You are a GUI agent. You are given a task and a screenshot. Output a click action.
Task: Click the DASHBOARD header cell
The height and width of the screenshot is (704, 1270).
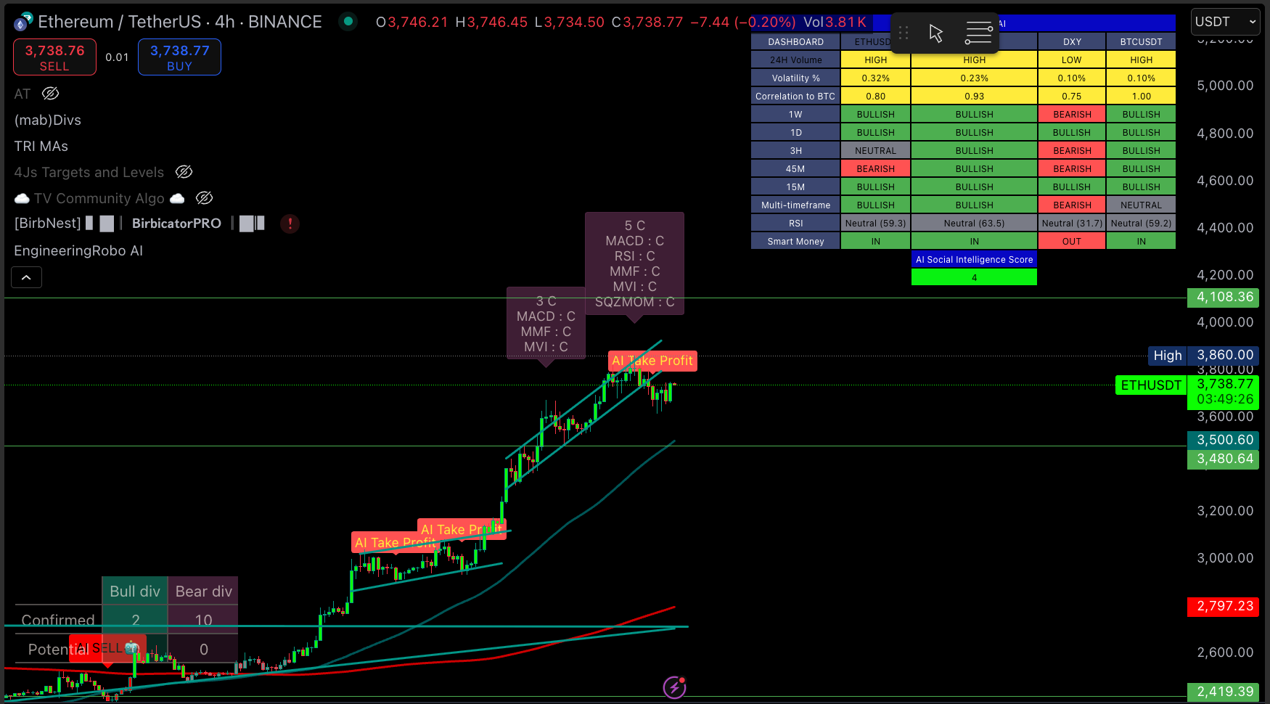(795, 42)
